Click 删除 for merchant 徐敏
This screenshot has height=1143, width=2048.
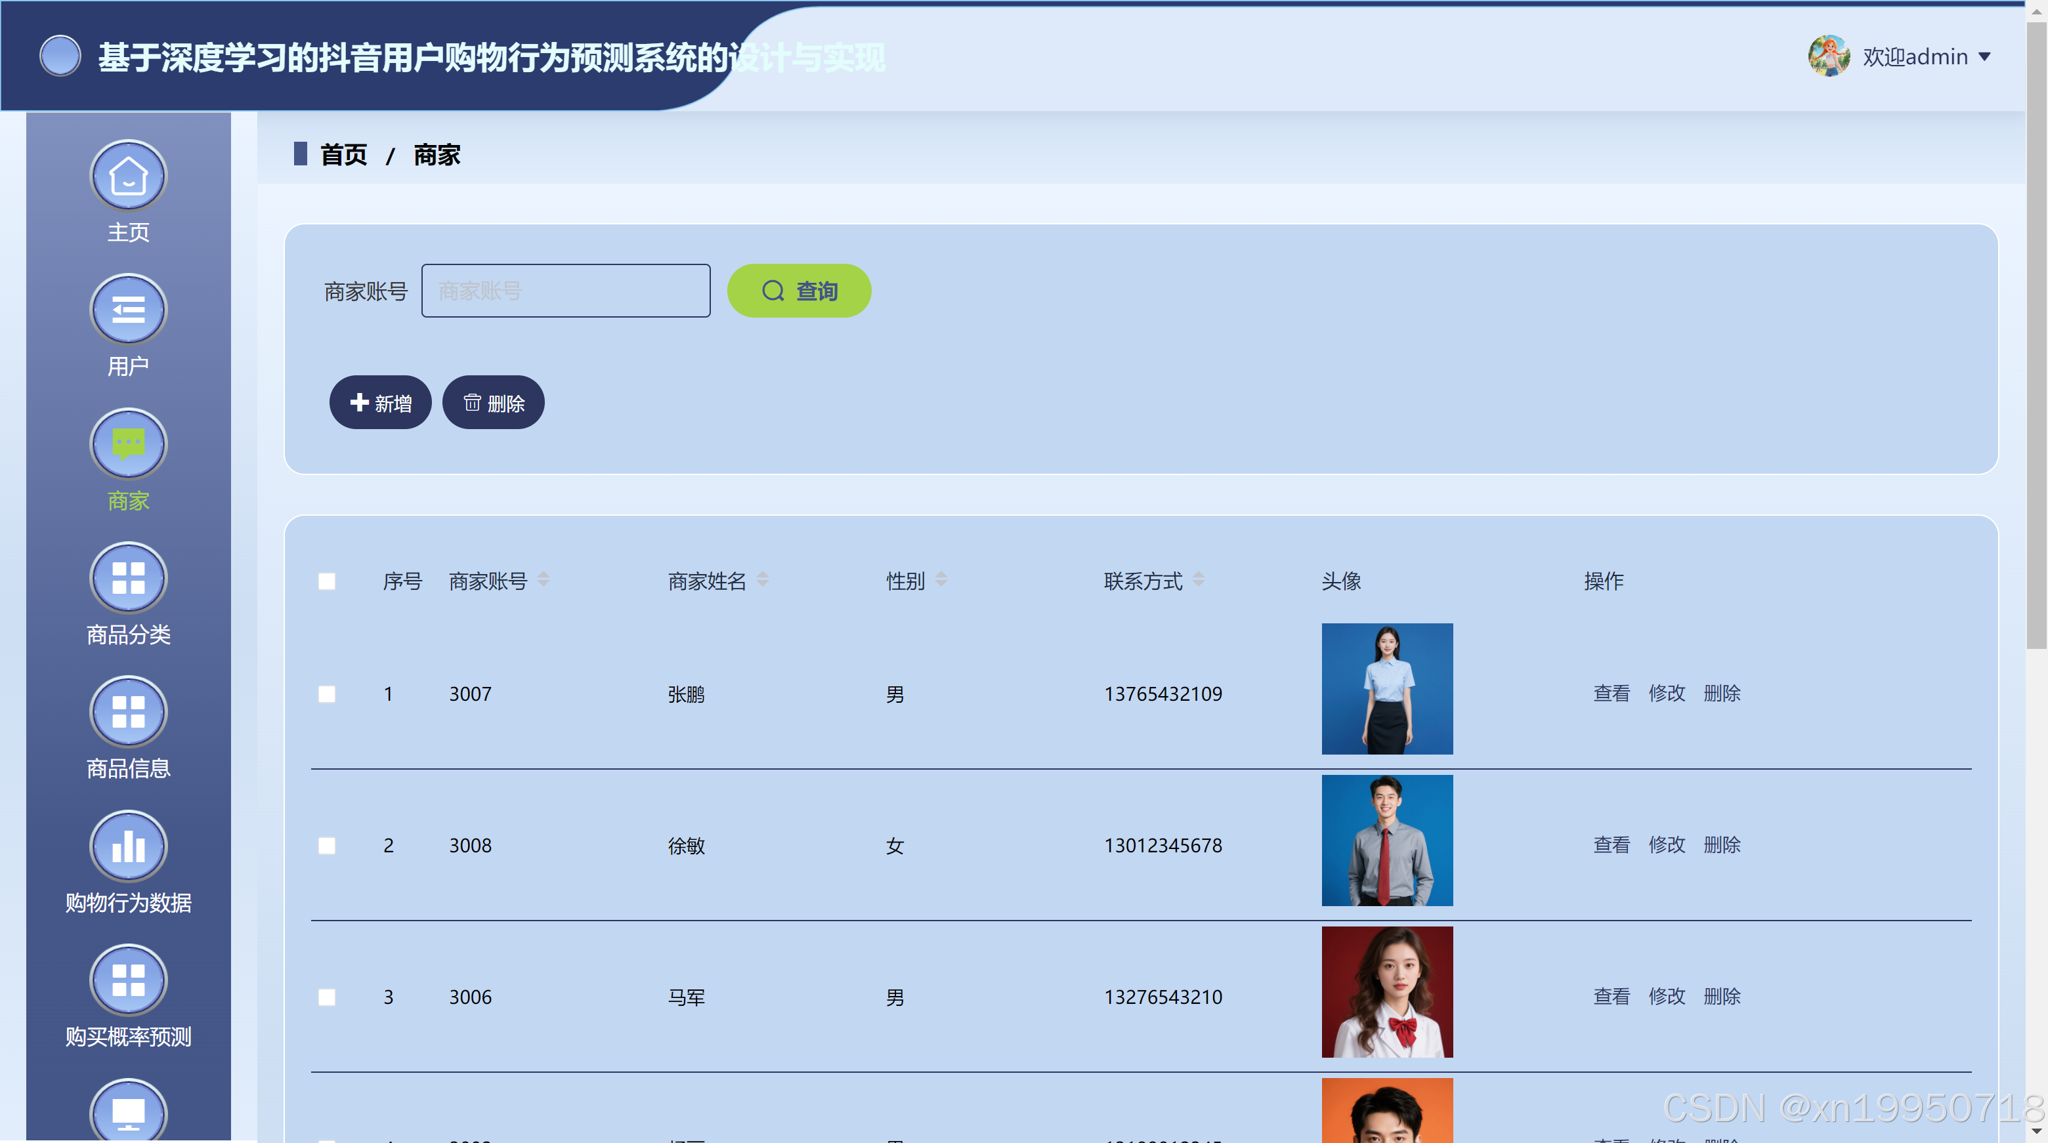pos(1722,845)
